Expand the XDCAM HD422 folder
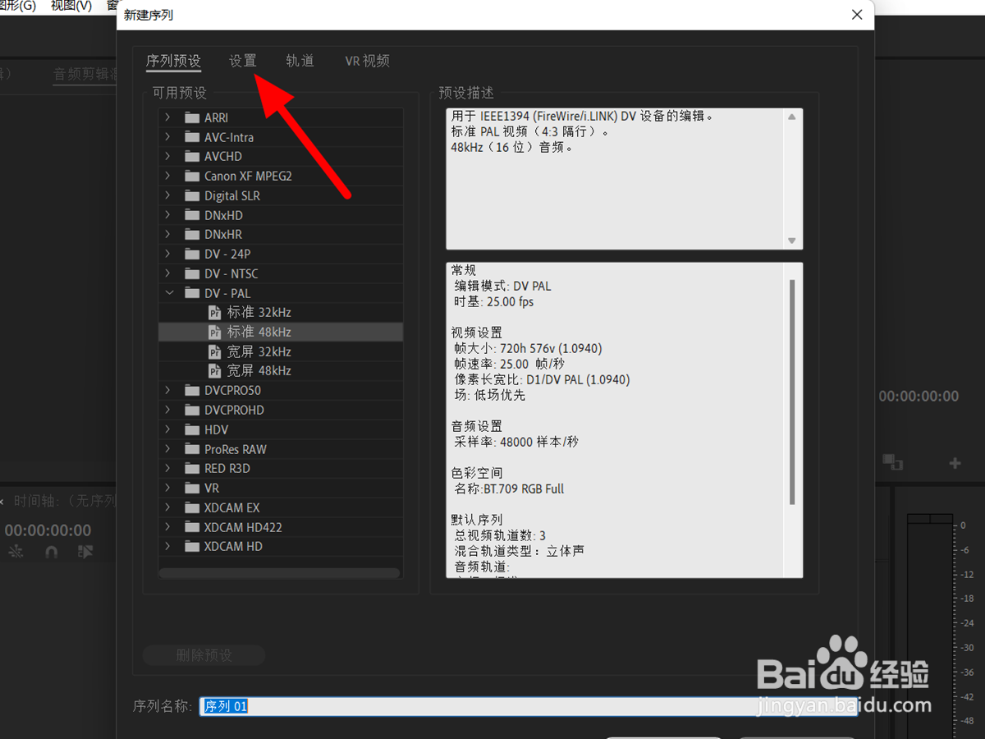This screenshot has width=985, height=739. pyautogui.click(x=168, y=527)
